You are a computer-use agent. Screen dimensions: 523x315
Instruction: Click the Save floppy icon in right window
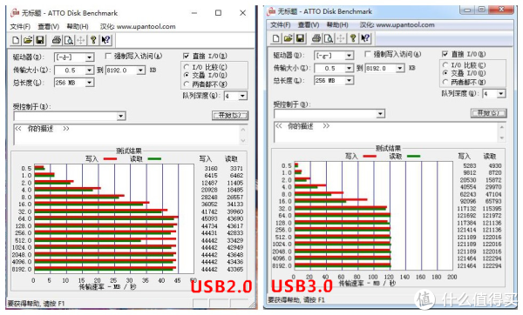(300, 38)
